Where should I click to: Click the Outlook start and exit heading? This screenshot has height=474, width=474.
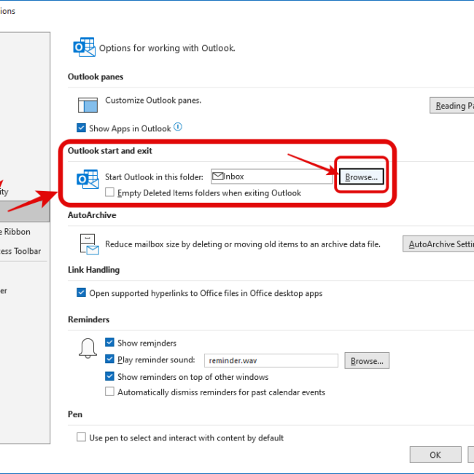point(110,150)
